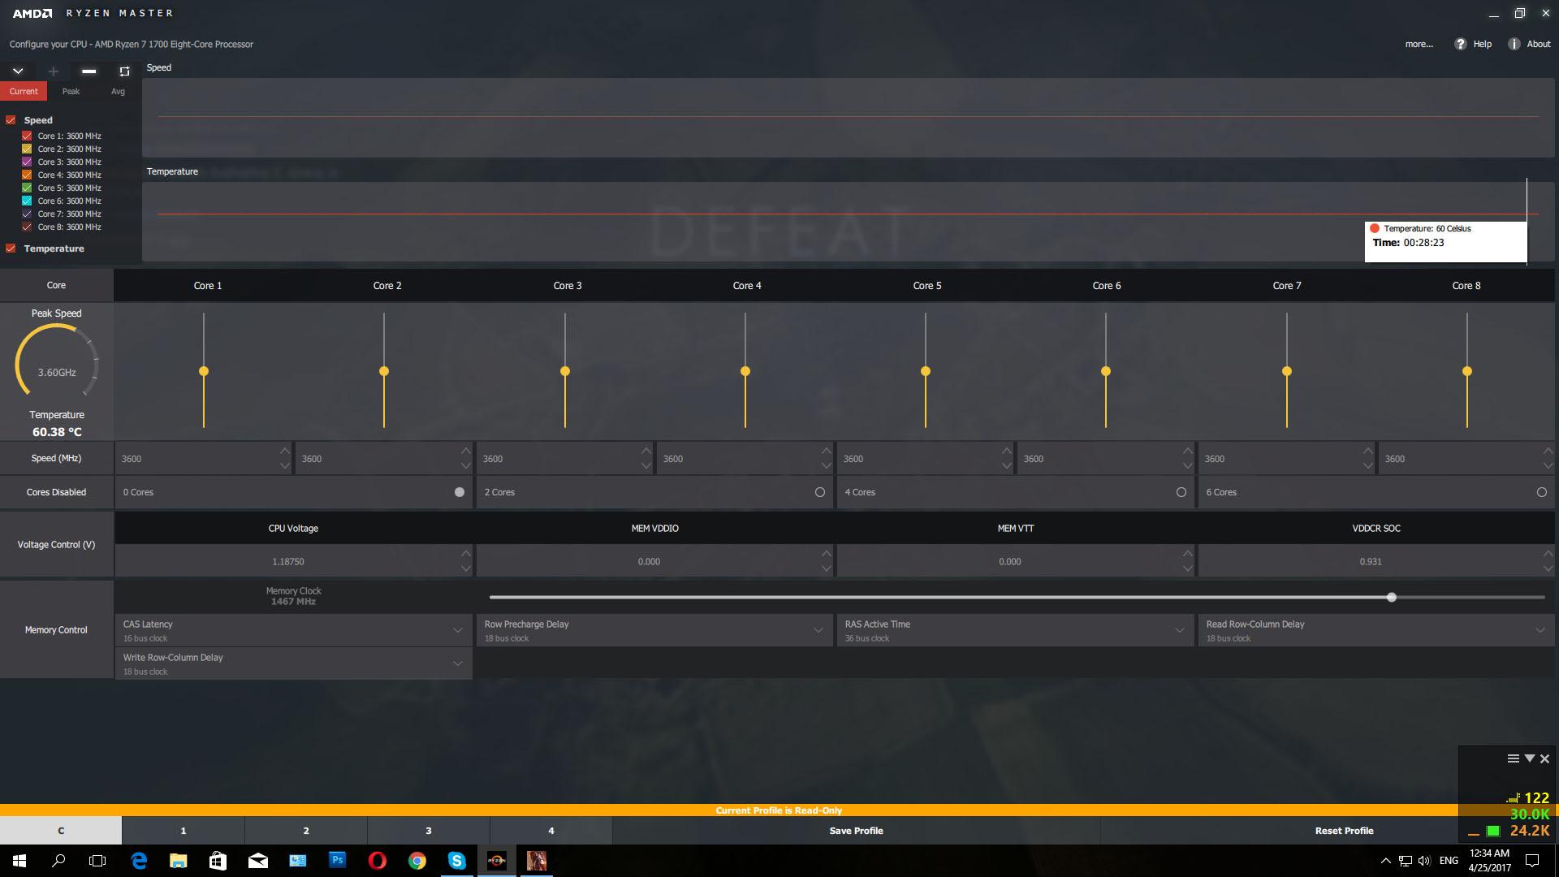Select the 2 Cores disabled radio button
This screenshot has width=1559, height=877.
820,492
